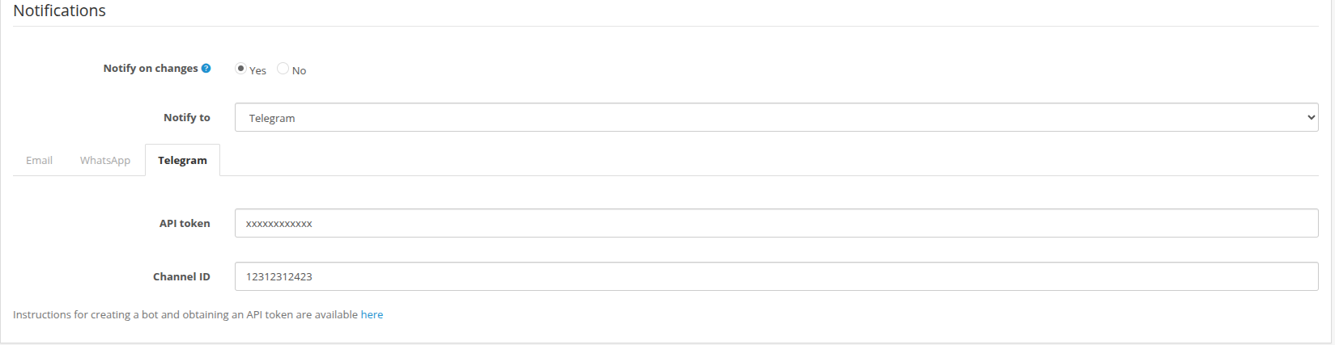Focus the API token input field
This screenshot has height=345, width=1335.
pos(776,223)
